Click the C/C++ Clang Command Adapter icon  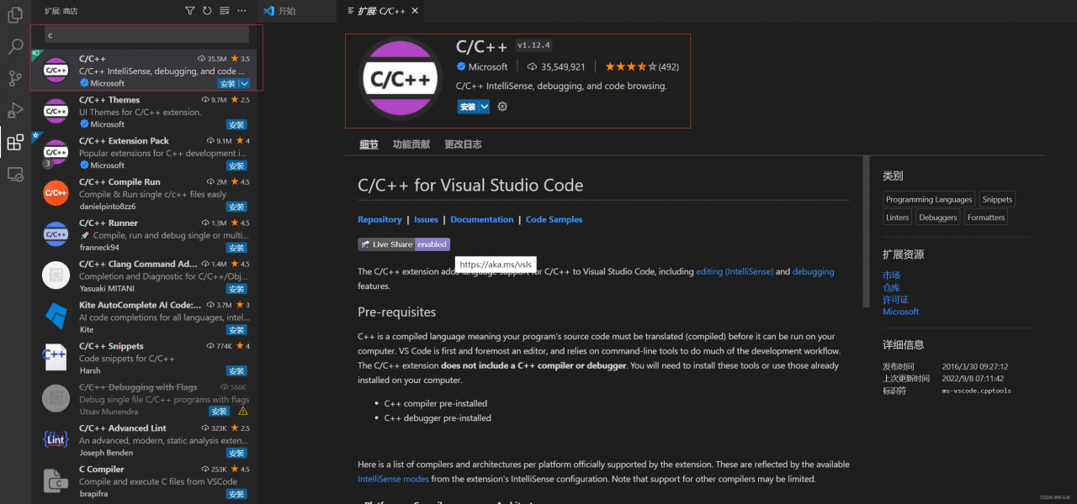pos(56,276)
